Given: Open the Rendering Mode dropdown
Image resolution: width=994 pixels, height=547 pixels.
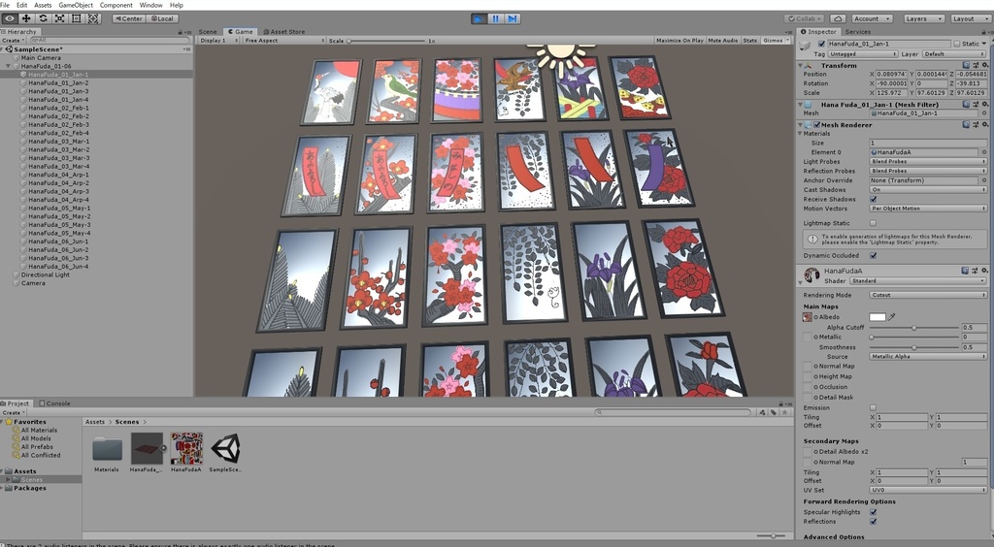Looking at the screenshot, I should point(927,295).
